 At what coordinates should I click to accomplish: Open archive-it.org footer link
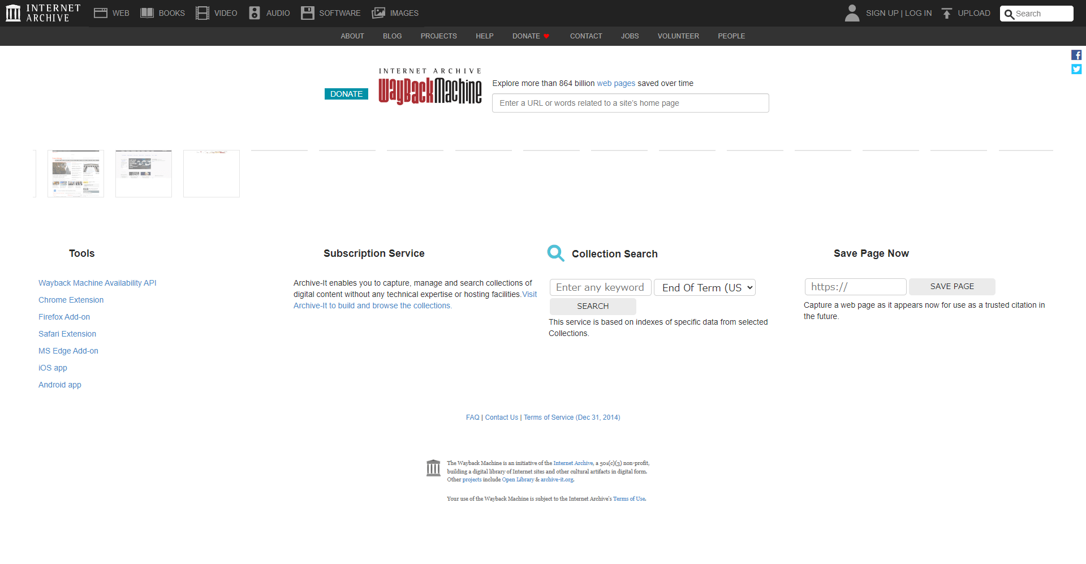[x=557, y=480]
